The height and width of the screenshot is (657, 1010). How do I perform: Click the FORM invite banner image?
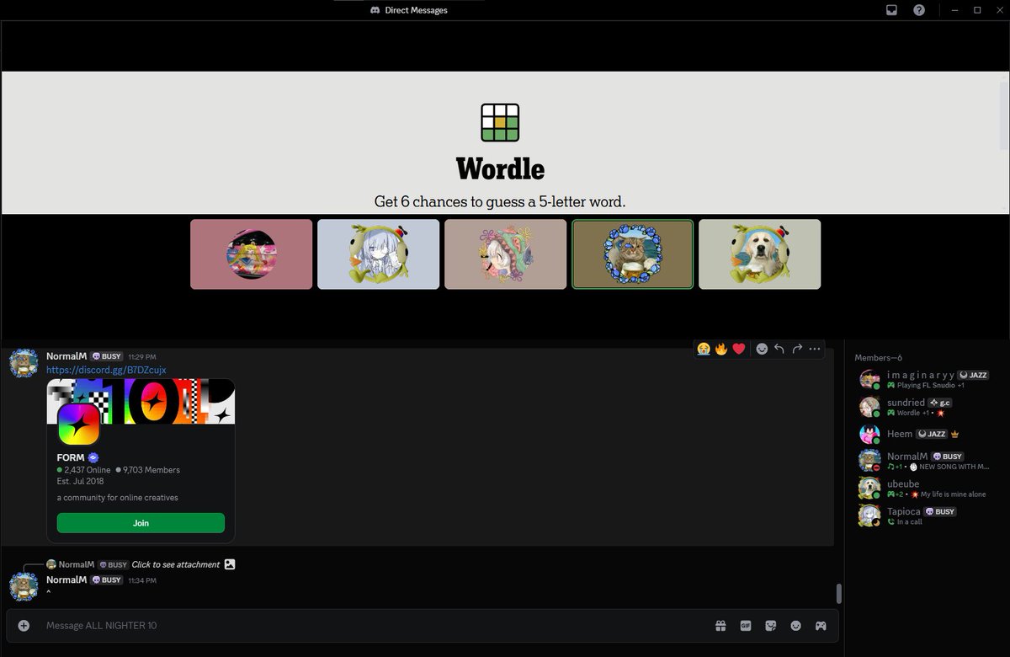point(141,401)
